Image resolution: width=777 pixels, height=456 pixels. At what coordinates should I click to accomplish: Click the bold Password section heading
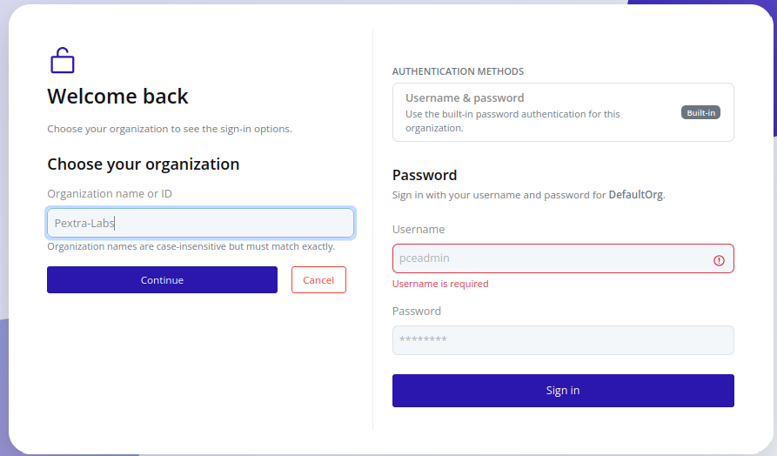pyautogui.click(x=425, y=175)
